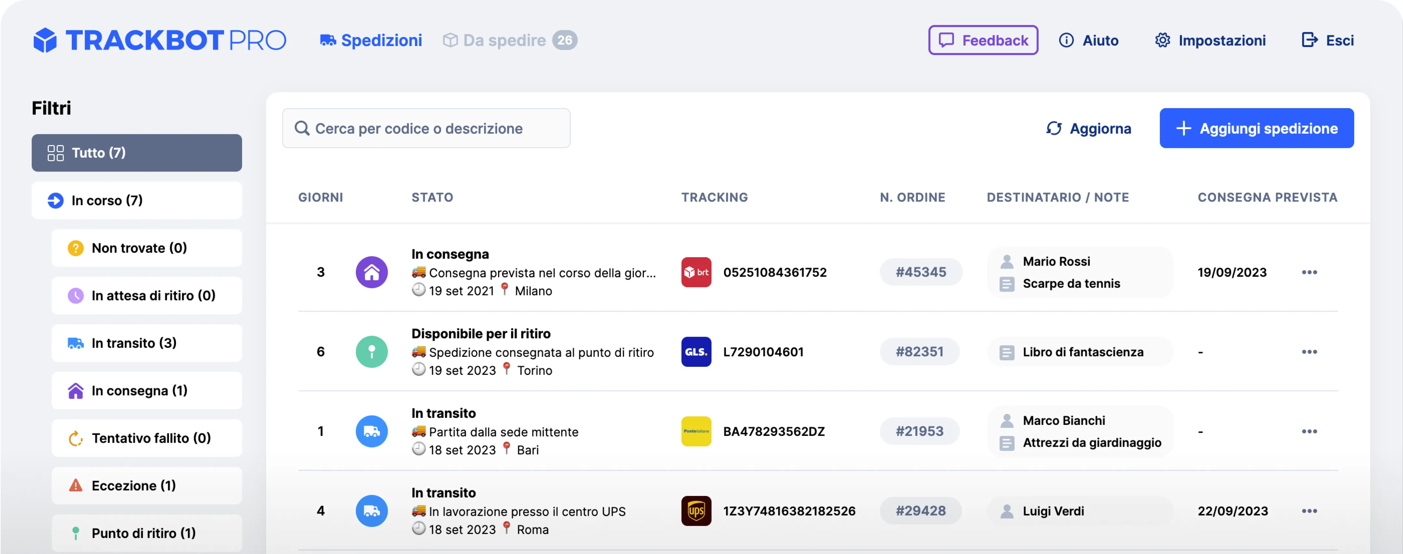This screenshot has width=1403, height=554.
Task: Filter by In transito (3)
Action: (x=146, y=343)
